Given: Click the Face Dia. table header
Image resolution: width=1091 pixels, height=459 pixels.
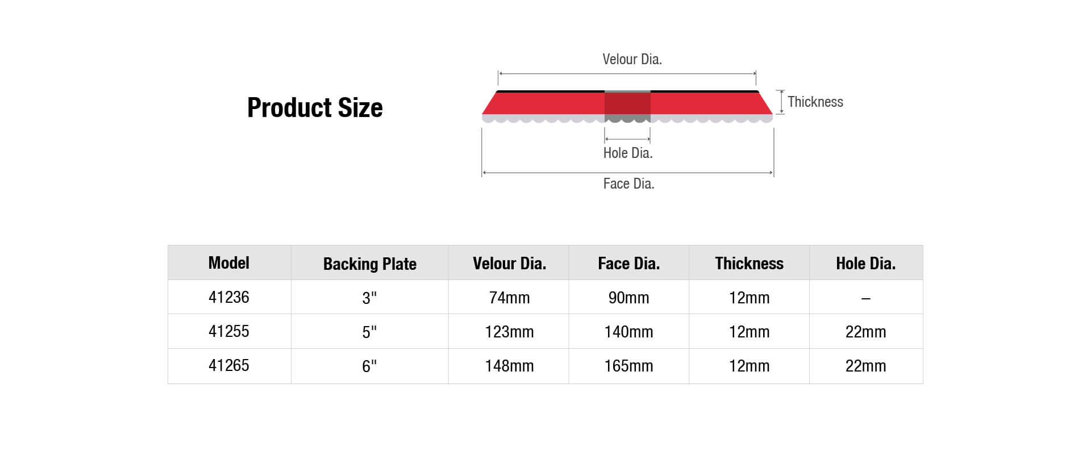Looking at the screenshot, I should pos(628,264).
